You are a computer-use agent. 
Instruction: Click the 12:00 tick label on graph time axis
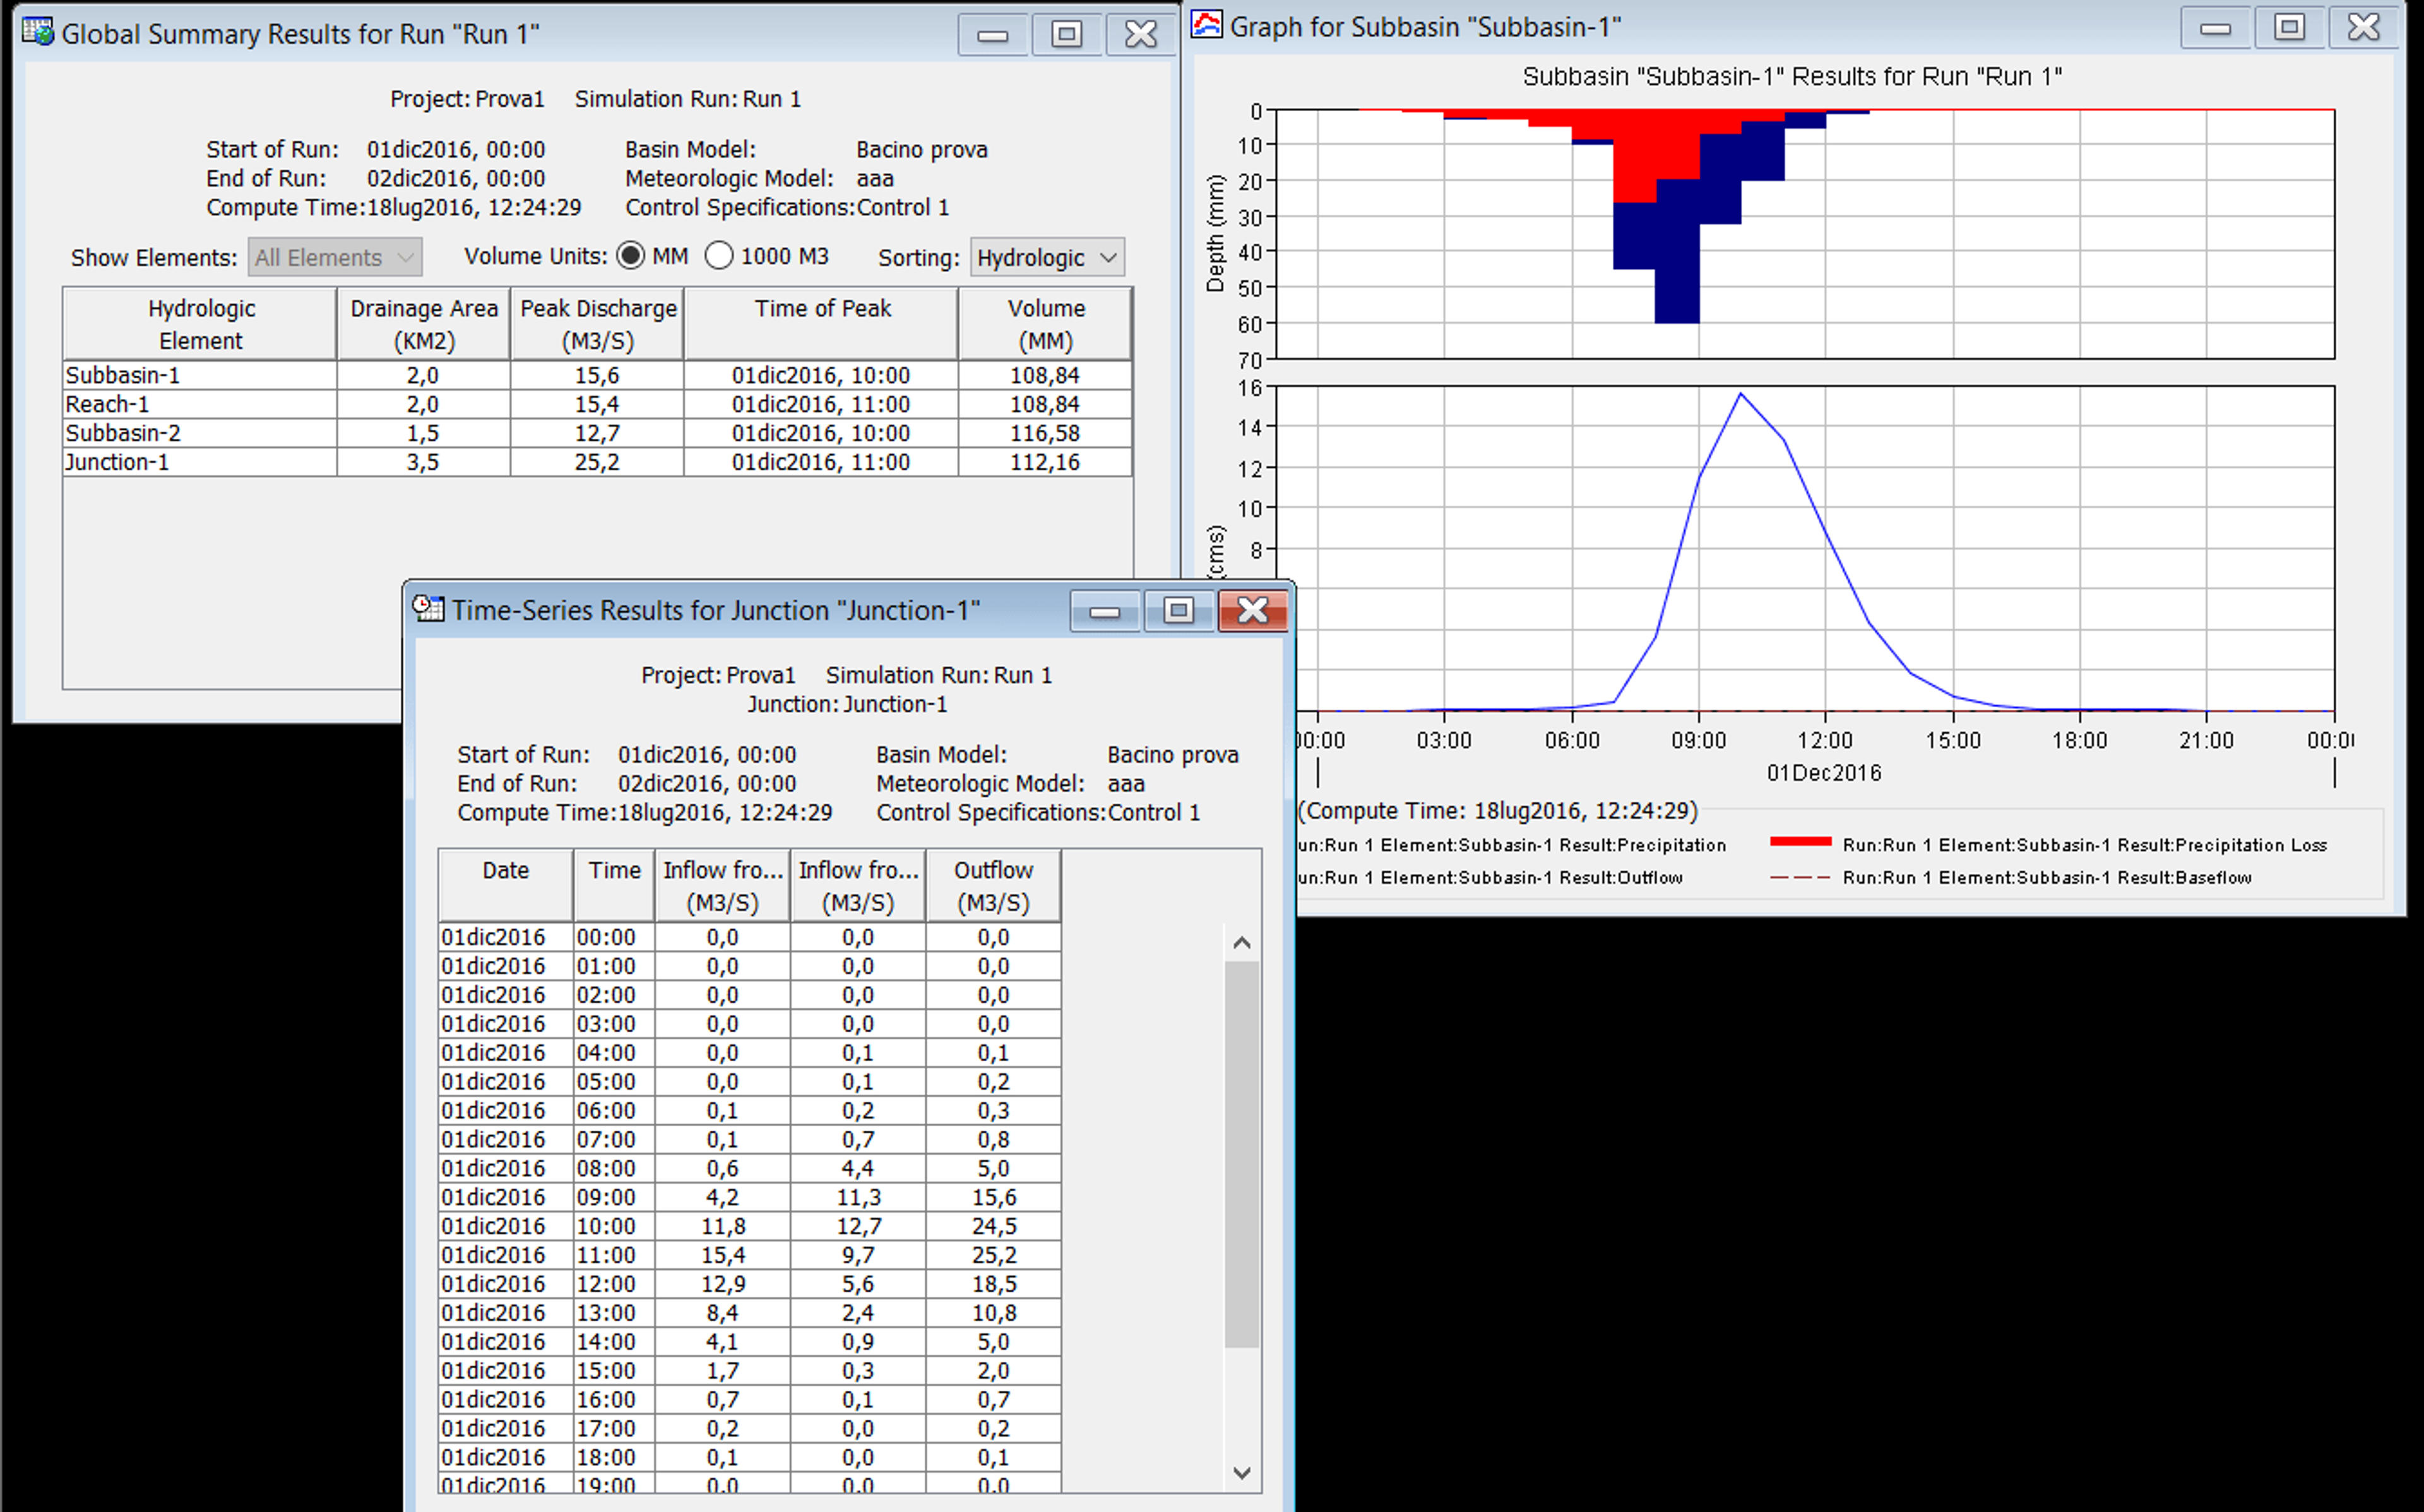pyautogui.click(x=1825, y=740)
